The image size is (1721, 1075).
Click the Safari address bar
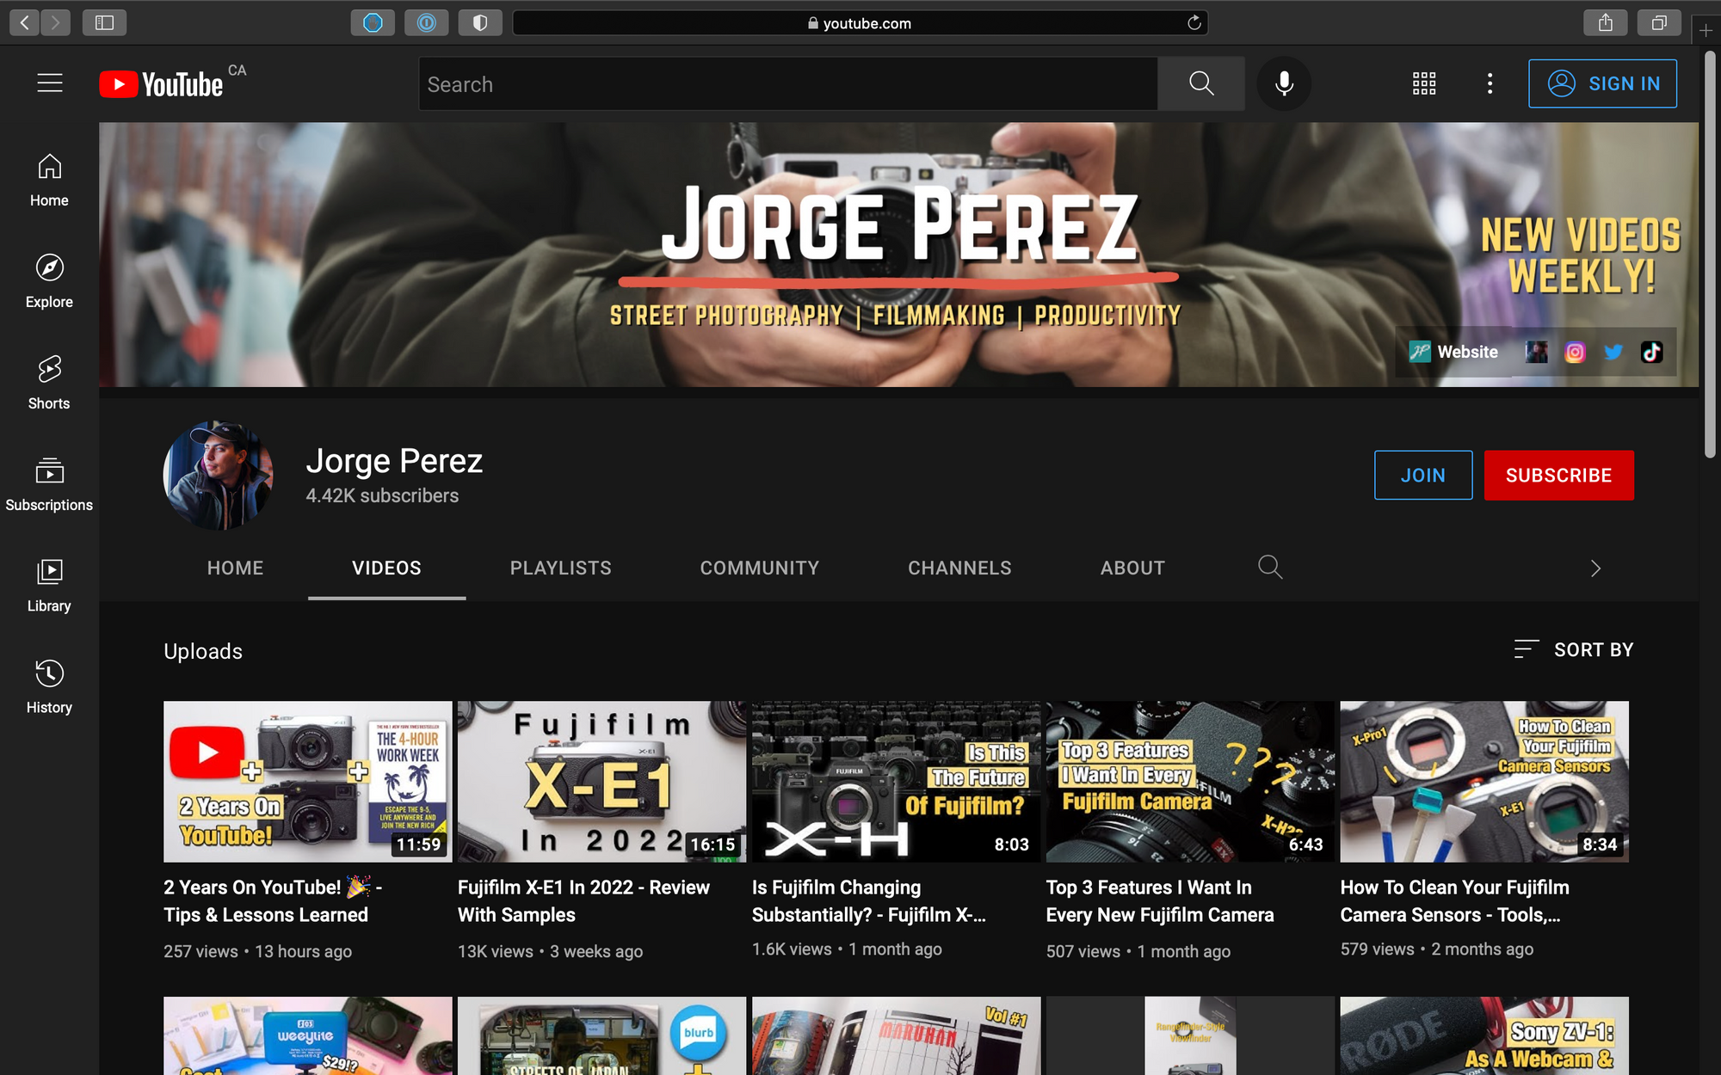click(860, 23)
